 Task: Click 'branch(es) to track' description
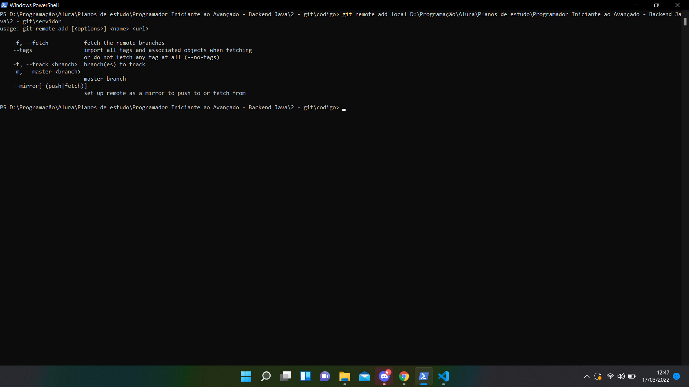[x=114, y=64]
